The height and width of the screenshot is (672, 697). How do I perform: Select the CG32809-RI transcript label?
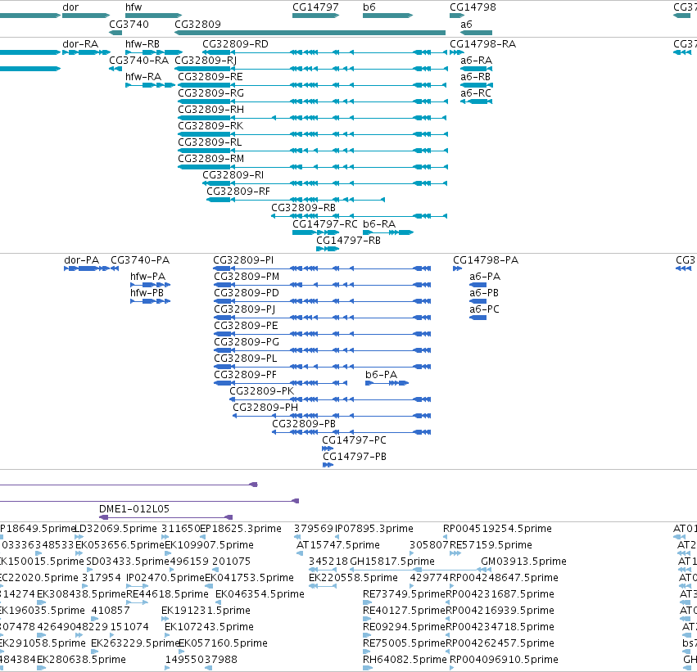(233, 175)
